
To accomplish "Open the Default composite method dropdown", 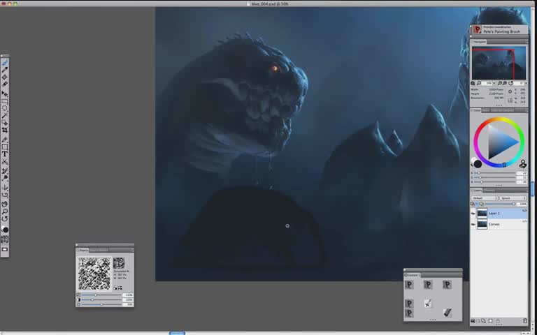I will click(x=483, y=198).
